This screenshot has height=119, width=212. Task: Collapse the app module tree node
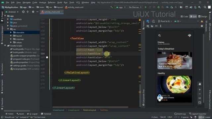[x=5, y=16]
